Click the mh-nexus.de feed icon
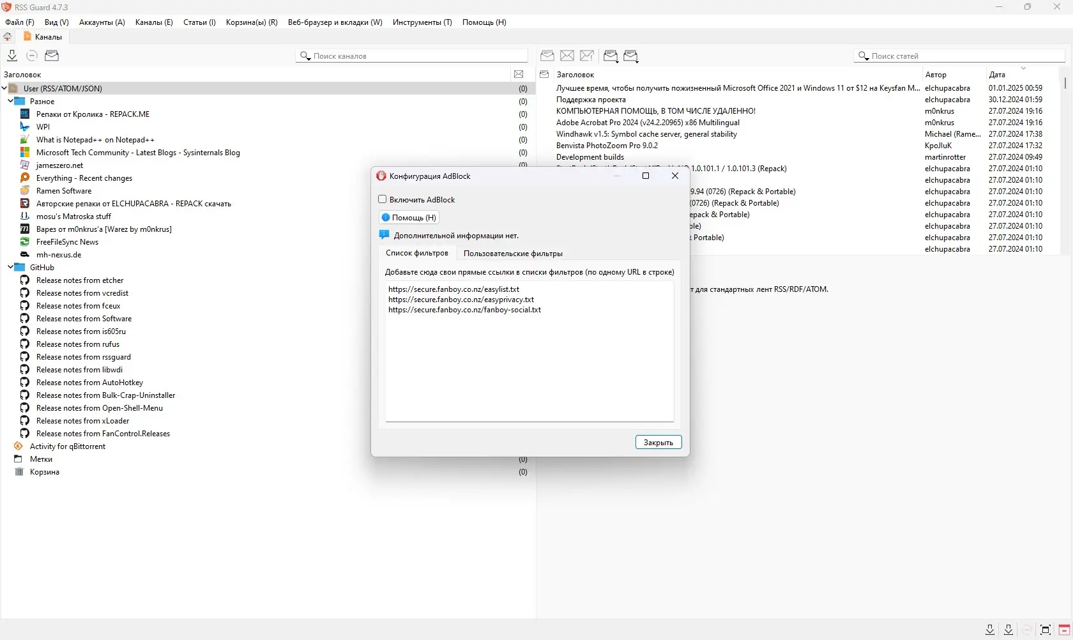The image size is (1073, 640). (x=25, y=255)
